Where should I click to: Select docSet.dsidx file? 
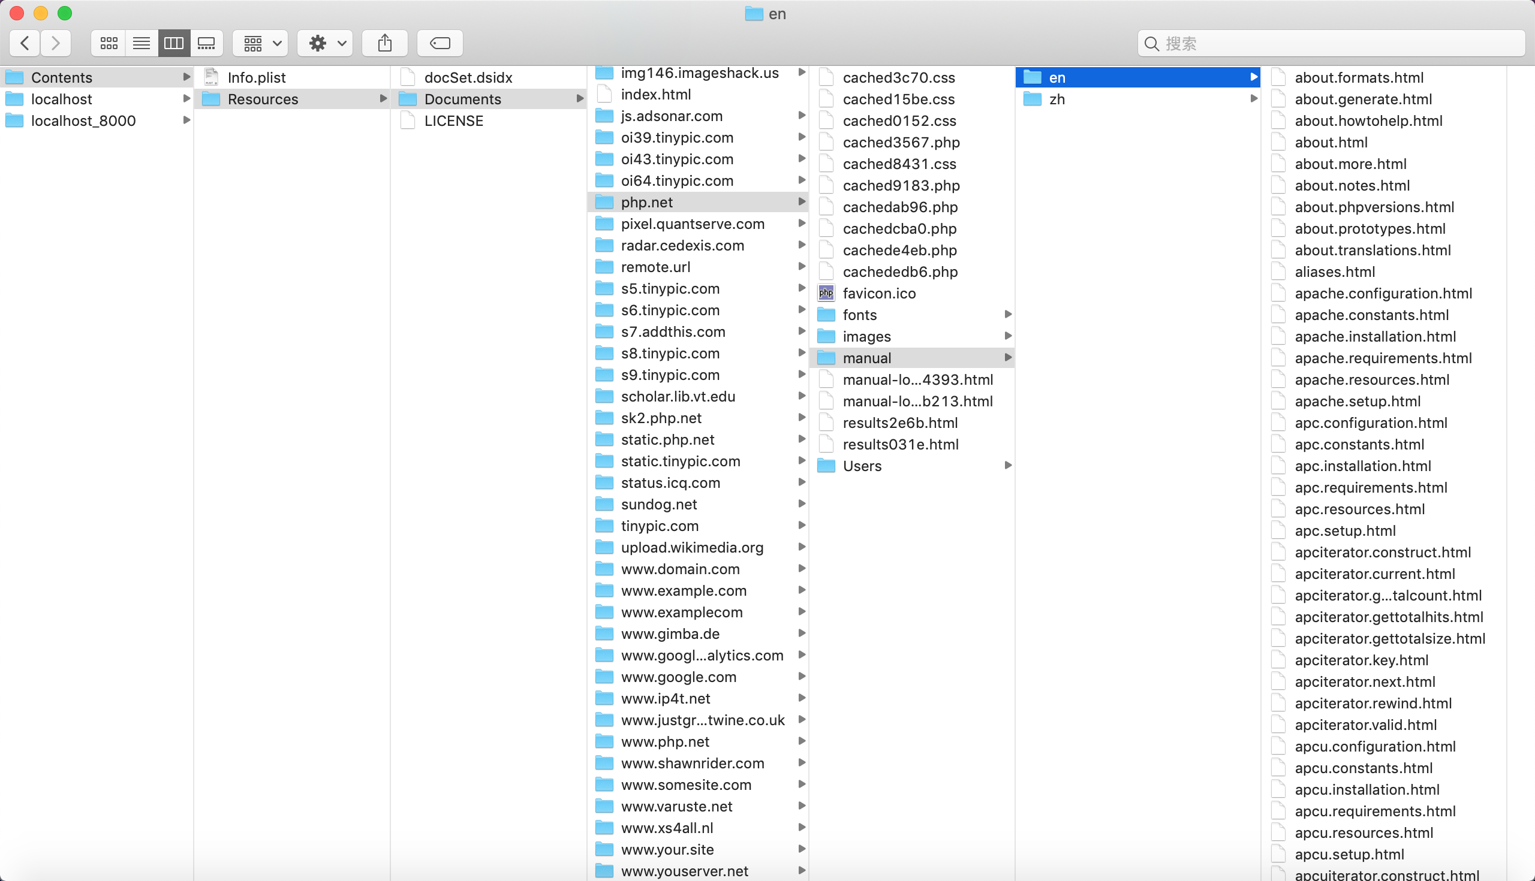tap(468, 77)
